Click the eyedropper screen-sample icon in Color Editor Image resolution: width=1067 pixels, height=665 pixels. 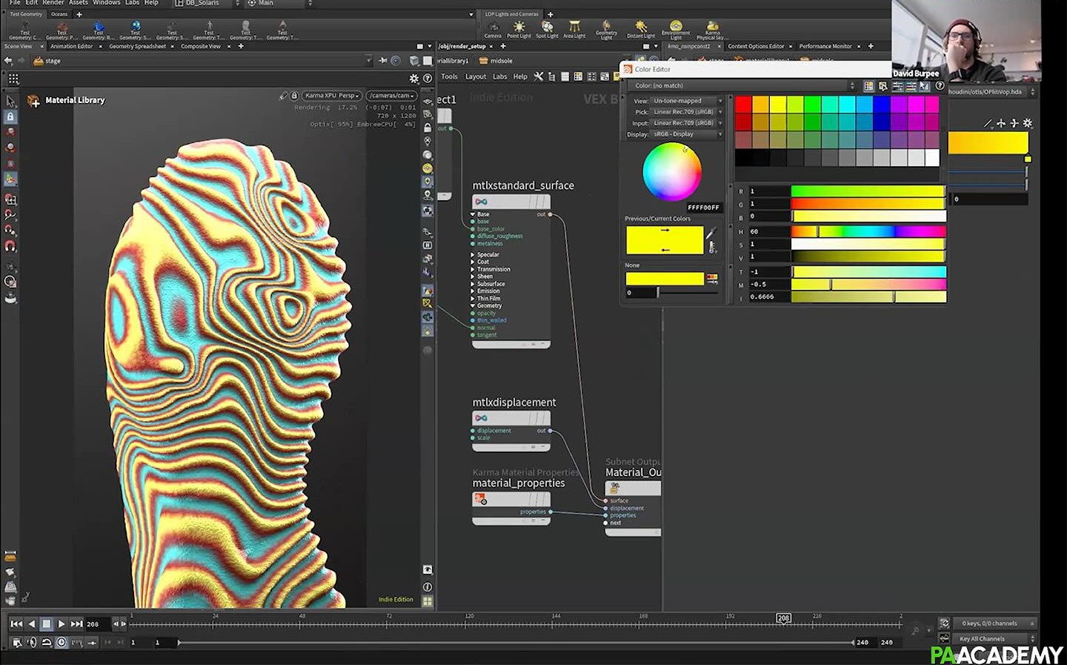click(x=882, y=86)
